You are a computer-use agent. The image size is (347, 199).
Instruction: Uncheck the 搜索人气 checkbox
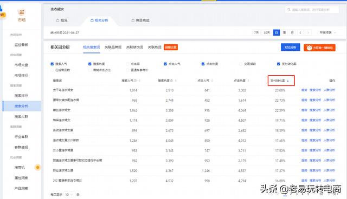[52, 64]
